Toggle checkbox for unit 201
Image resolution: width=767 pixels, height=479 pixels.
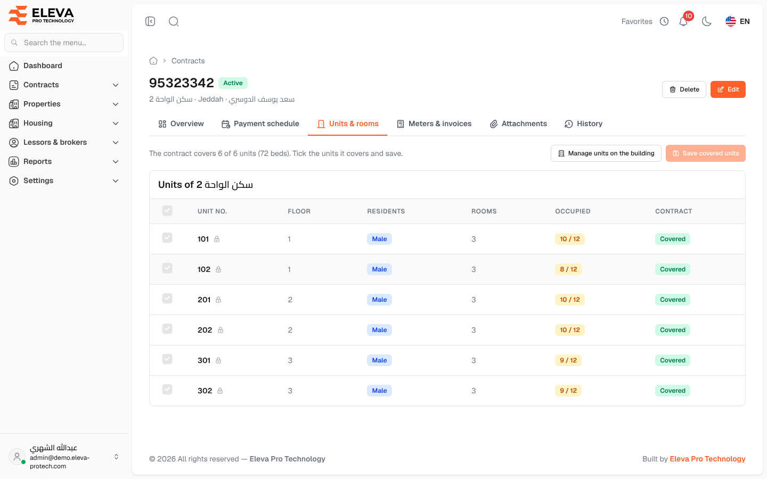pyautogui.click(x=167, y=298)
